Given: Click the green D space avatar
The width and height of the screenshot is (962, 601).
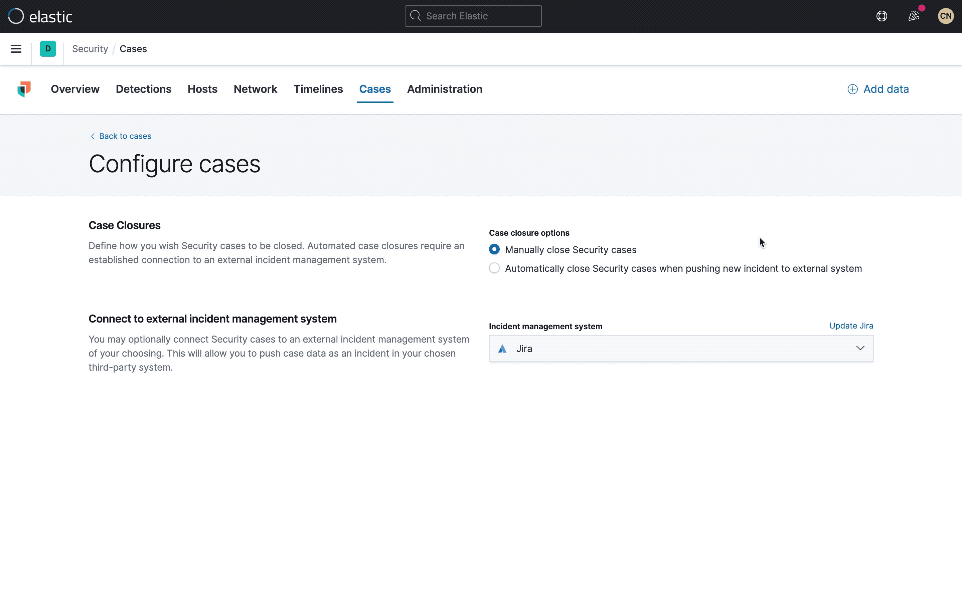Looking at the screenshot, I should [48, 49].
